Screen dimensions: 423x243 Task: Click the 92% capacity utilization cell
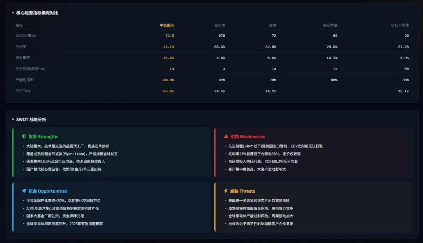(x=222, y=80)
